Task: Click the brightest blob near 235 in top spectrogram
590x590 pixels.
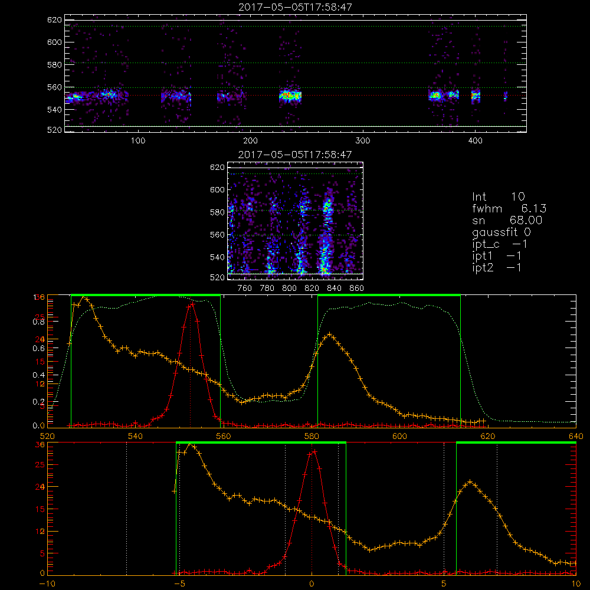Action: click(290, 96)
